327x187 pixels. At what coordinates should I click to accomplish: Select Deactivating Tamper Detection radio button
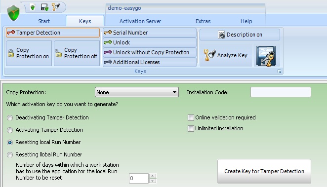click(10, 118)
